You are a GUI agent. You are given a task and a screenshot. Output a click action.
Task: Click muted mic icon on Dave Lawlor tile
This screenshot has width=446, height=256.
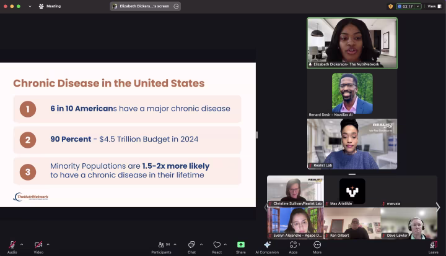(x=383, y=236)
